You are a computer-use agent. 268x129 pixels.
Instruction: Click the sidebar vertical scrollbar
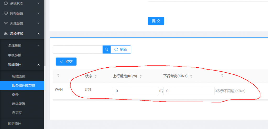coord(45,32)
